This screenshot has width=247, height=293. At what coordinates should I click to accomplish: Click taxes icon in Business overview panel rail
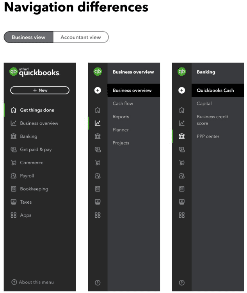tap(98, 202)
